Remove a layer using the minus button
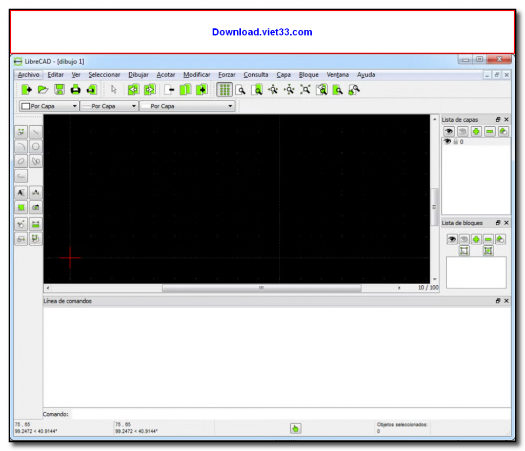525x451 pixels. pyautogui.click(x=489, y=131)
